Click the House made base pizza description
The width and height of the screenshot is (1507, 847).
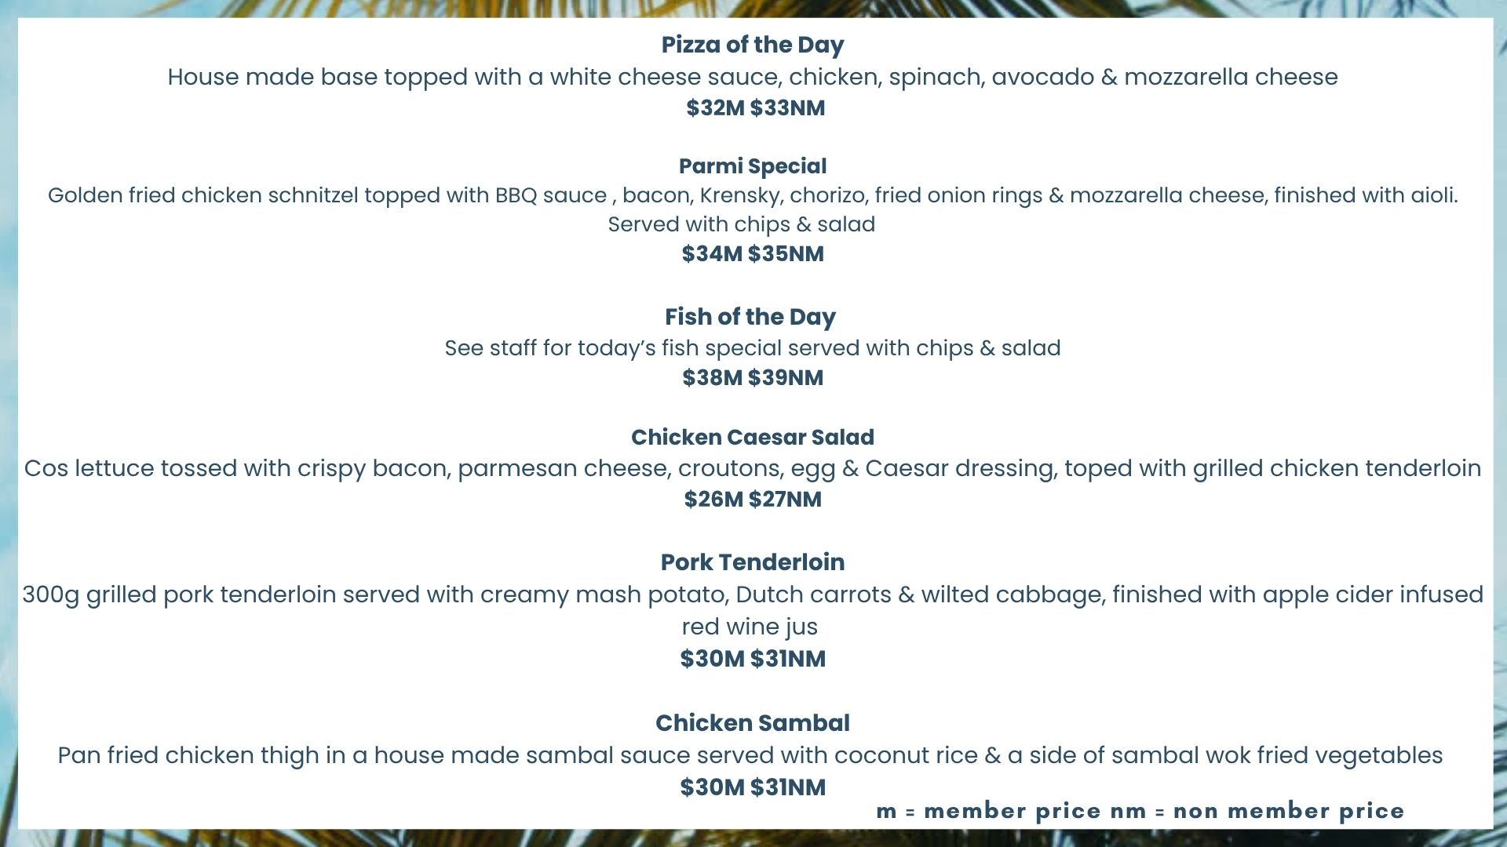tap(753, 77)
